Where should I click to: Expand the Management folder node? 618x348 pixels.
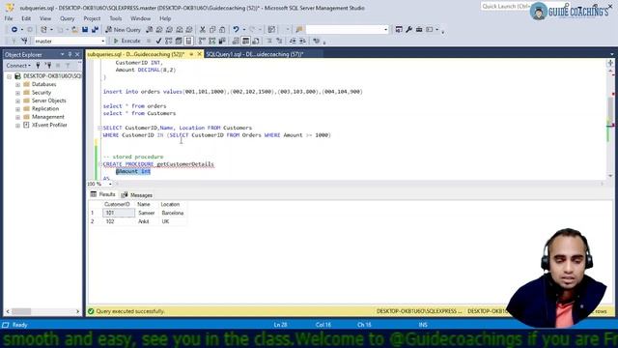(x=17, y=117)
